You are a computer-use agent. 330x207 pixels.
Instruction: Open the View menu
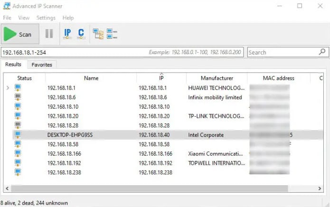pyautogui.click(x=24, y=18)
